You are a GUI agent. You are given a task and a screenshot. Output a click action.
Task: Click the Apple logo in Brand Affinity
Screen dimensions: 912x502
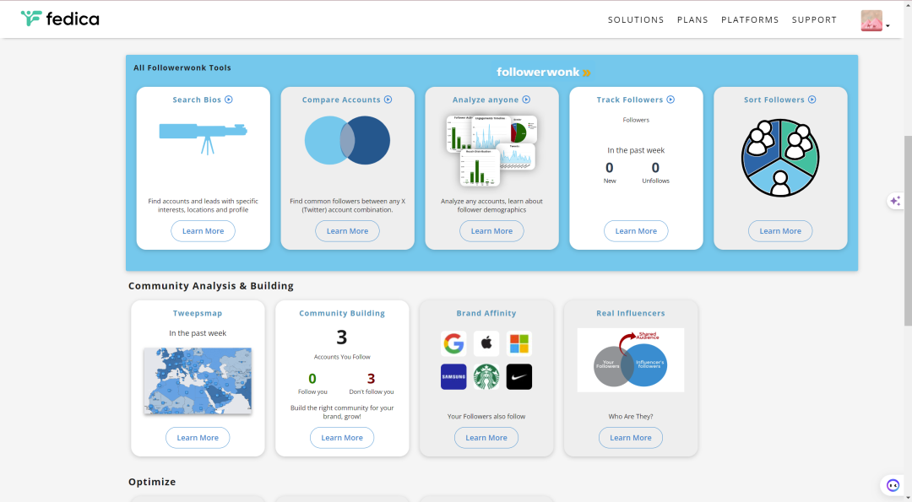486,343
